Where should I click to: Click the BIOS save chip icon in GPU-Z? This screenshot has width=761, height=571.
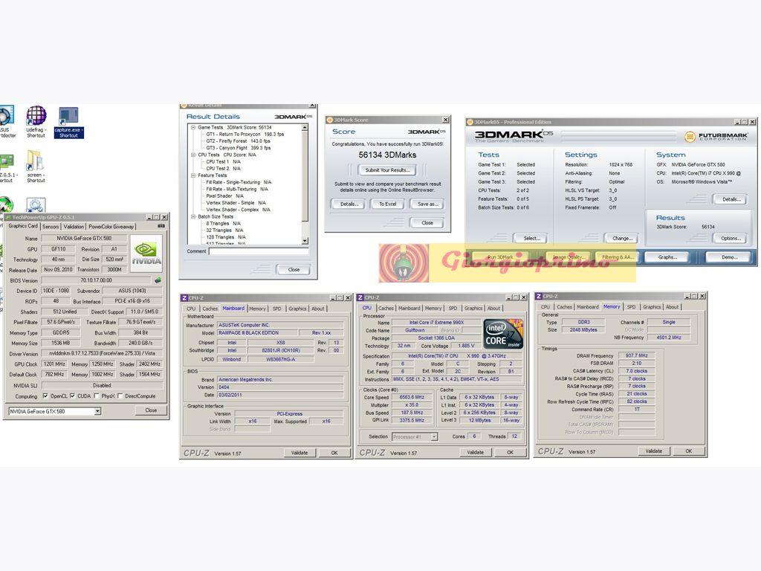click(158, 280)
